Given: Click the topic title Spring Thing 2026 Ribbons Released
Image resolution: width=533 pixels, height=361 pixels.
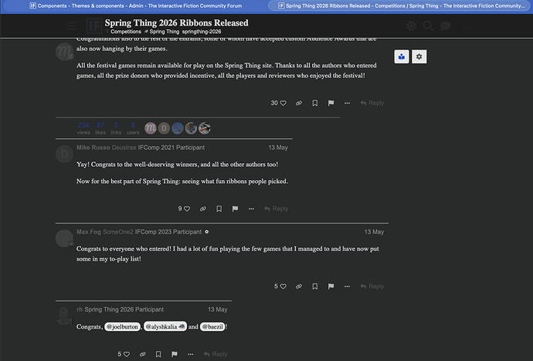Looking at the screenshot, I should (x=176, y=22).
